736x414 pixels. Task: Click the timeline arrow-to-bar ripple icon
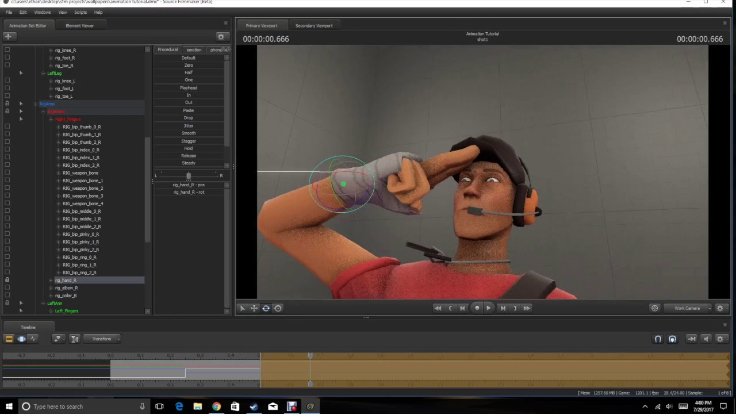point(692,339)
